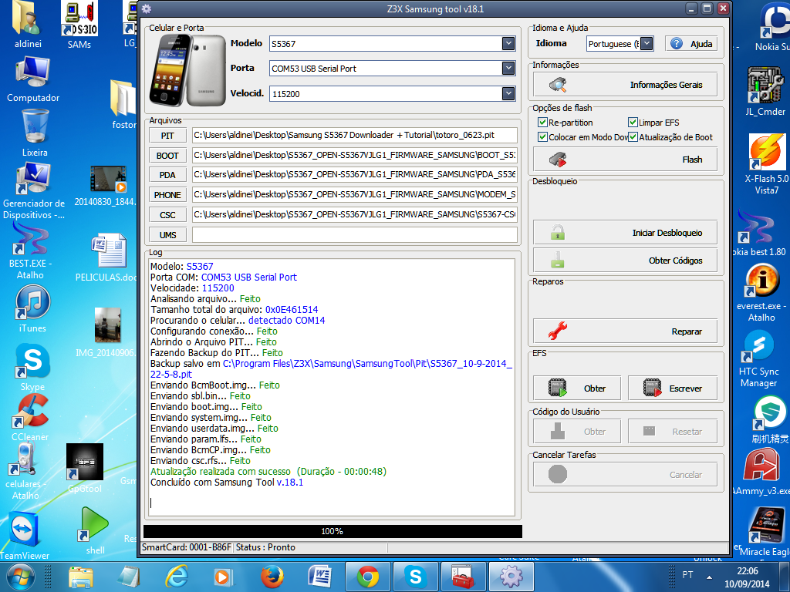790x592 pixels.
Task: Click the Z3X gear icon in title bar
Action: [147, 8]
